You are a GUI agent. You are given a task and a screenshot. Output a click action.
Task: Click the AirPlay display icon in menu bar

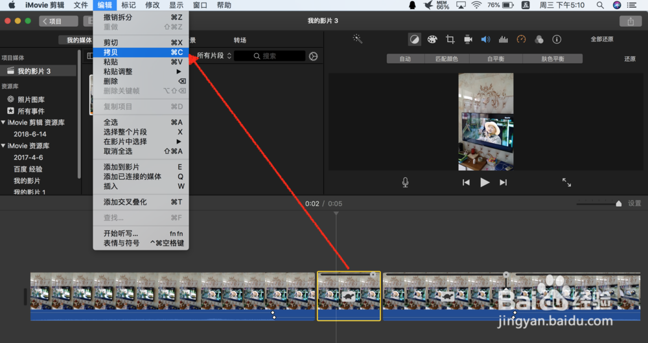461,5
